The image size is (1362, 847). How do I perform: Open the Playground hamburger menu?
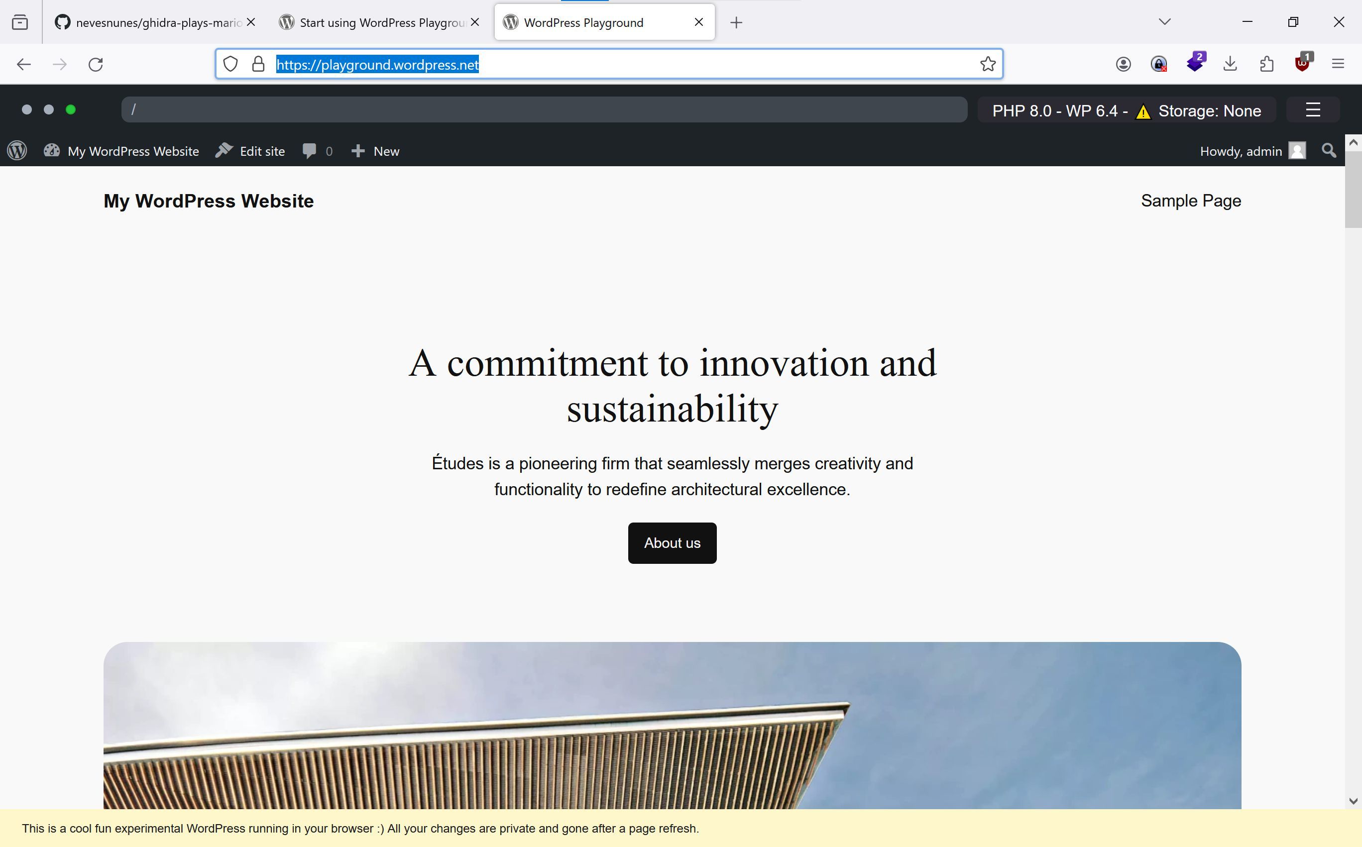point(1313,110)
